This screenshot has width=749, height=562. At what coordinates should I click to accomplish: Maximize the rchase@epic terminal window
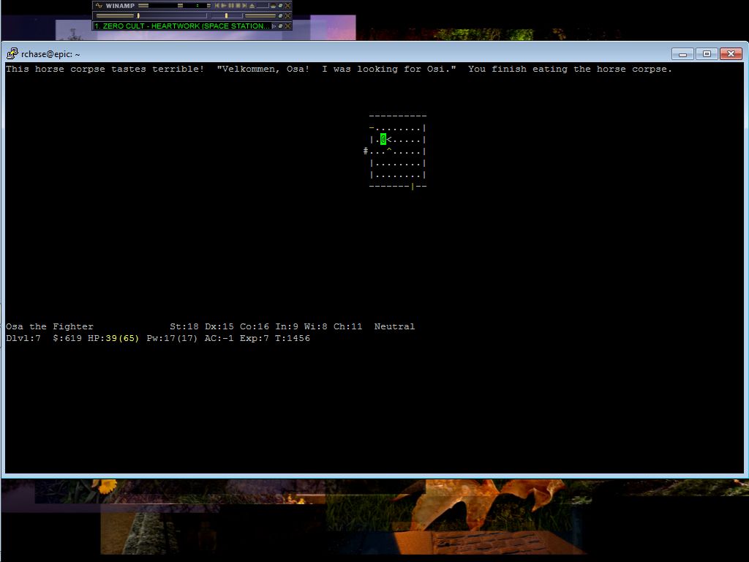pos(706,53)
